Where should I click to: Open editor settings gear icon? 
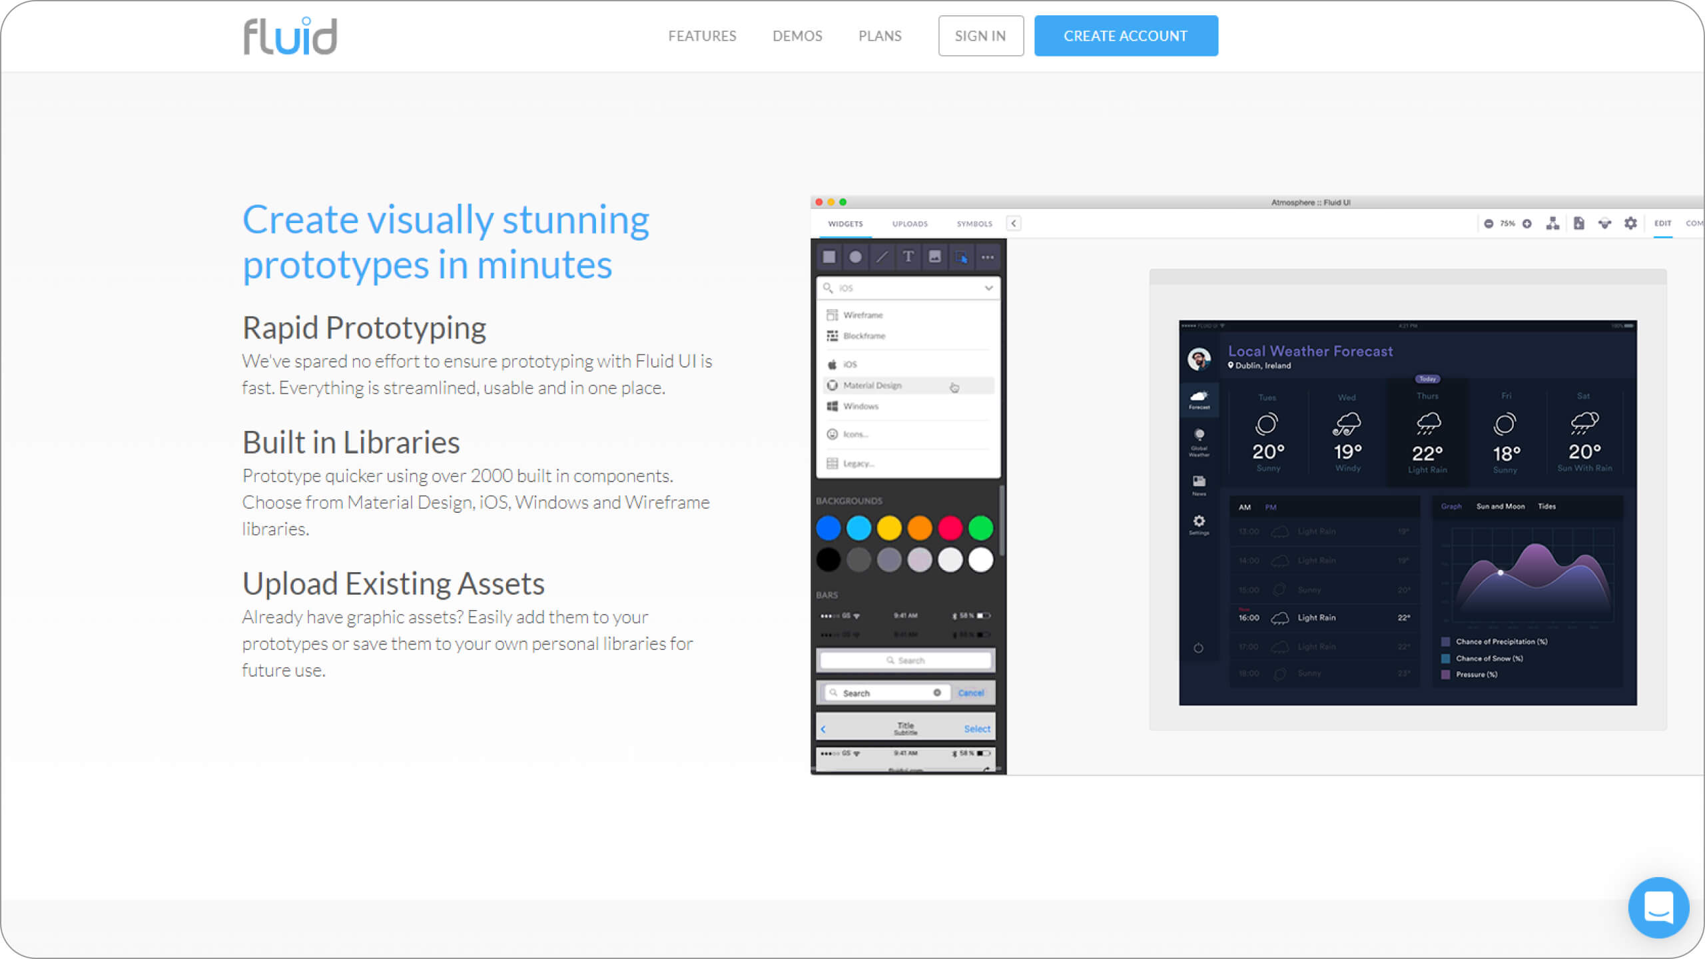[1630, 224]
